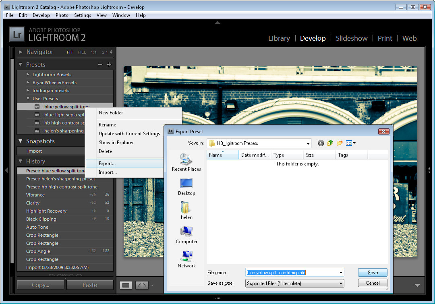The image size is (435, 304).
Task: Open helen user folder in places bar
Action: pos(186,211)
